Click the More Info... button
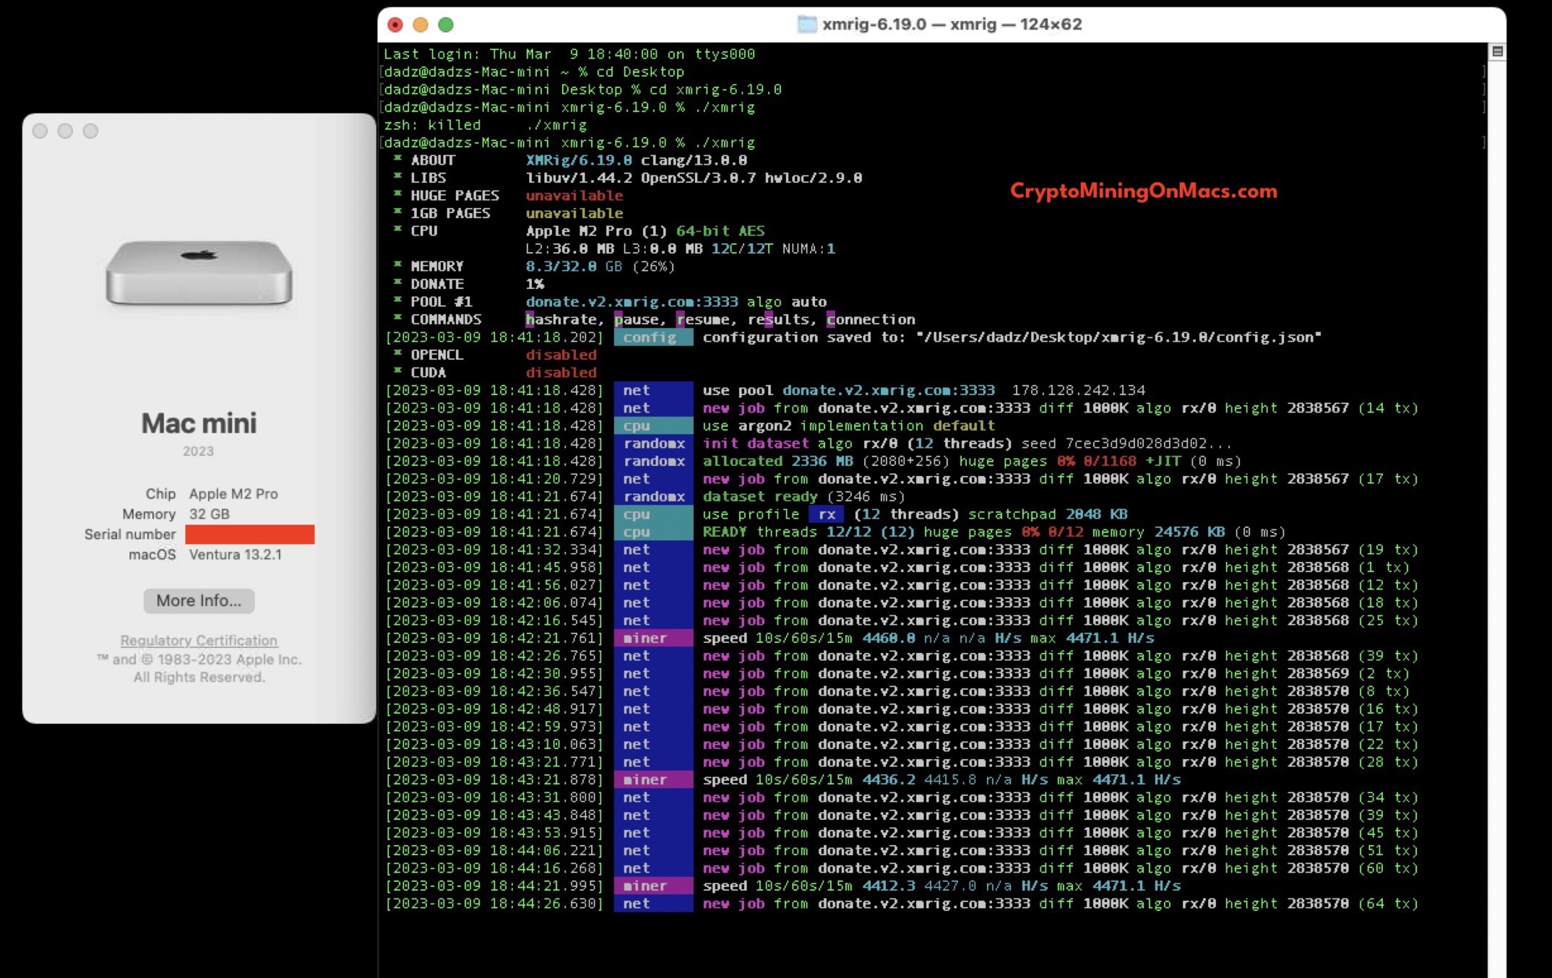 [x=199, y=601]
